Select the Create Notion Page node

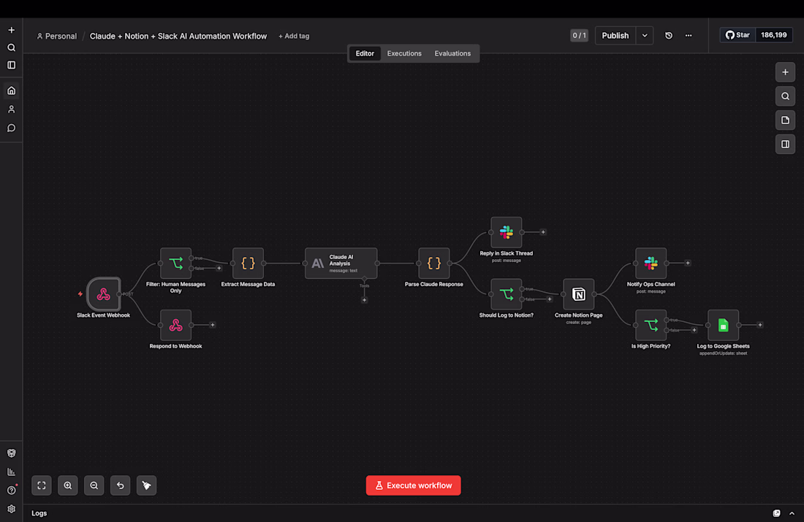(x=578, y=294)
